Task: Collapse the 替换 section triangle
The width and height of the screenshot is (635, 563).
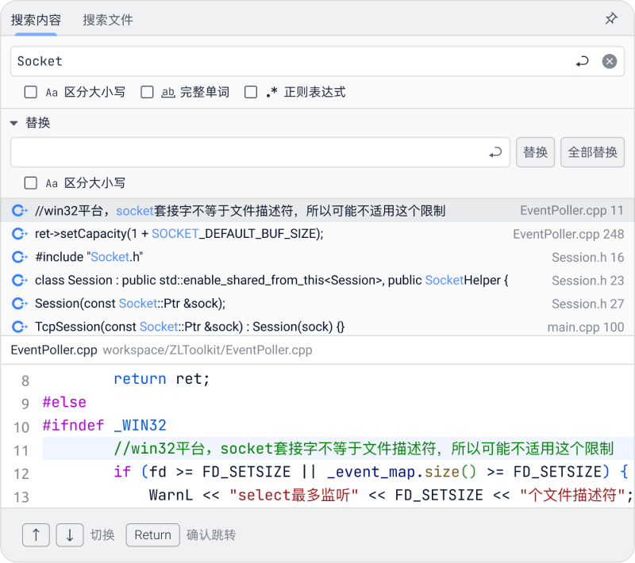Action: 14,123
